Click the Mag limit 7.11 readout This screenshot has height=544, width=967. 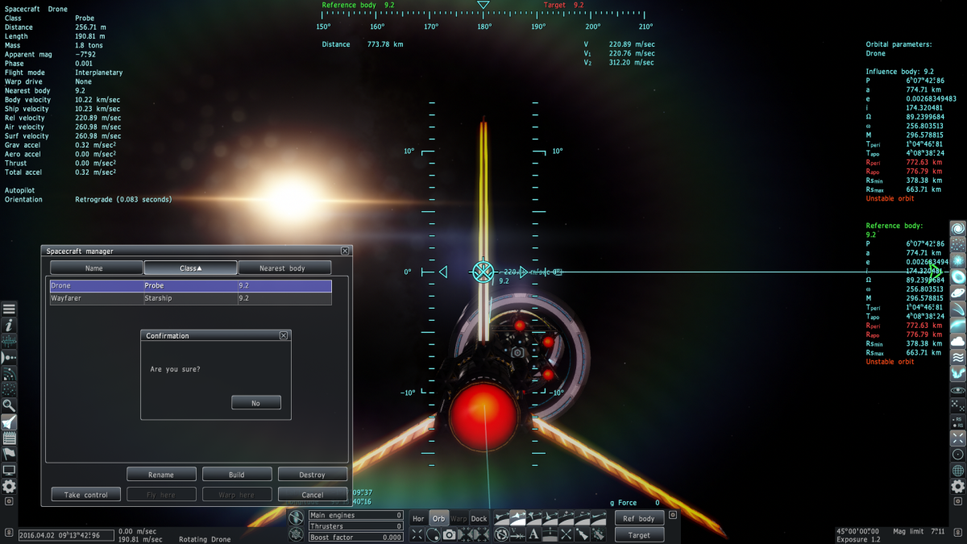point(919,531)
